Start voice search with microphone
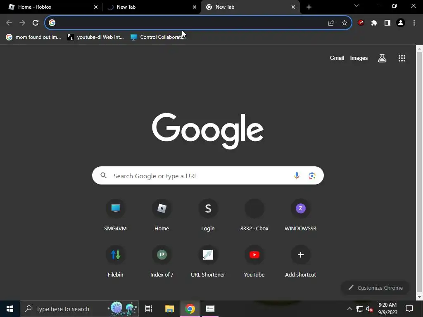This screenshot has height=317, width=423. [x=297, y=175]
